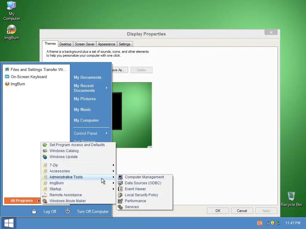Click the Performance chart icon

[120, 201]
